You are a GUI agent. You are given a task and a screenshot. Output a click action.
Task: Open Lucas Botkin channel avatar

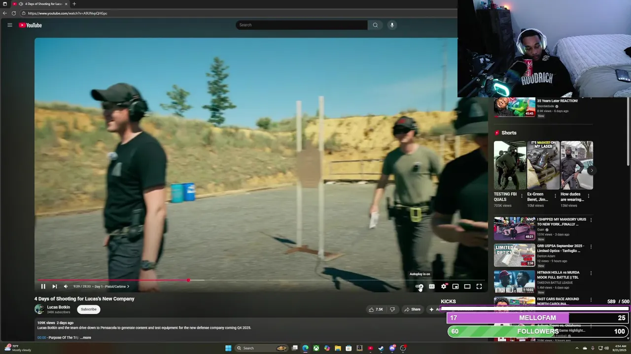39,309
